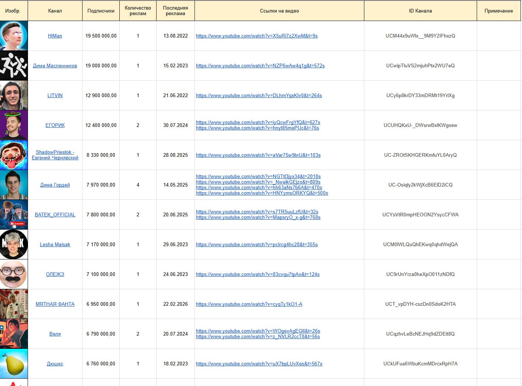Click the pear avatar for Дюшес

pos(14,364)
